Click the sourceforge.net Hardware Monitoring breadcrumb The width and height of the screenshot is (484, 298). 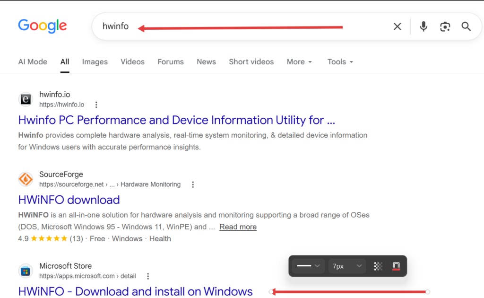[x=110, y=184]
